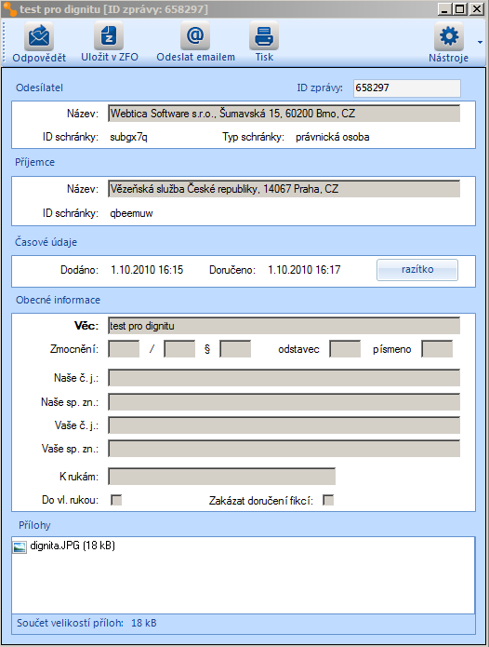Expand the toolbar overflow arrow beside Nástroje

pyautogui.click(x=480, y=42)
